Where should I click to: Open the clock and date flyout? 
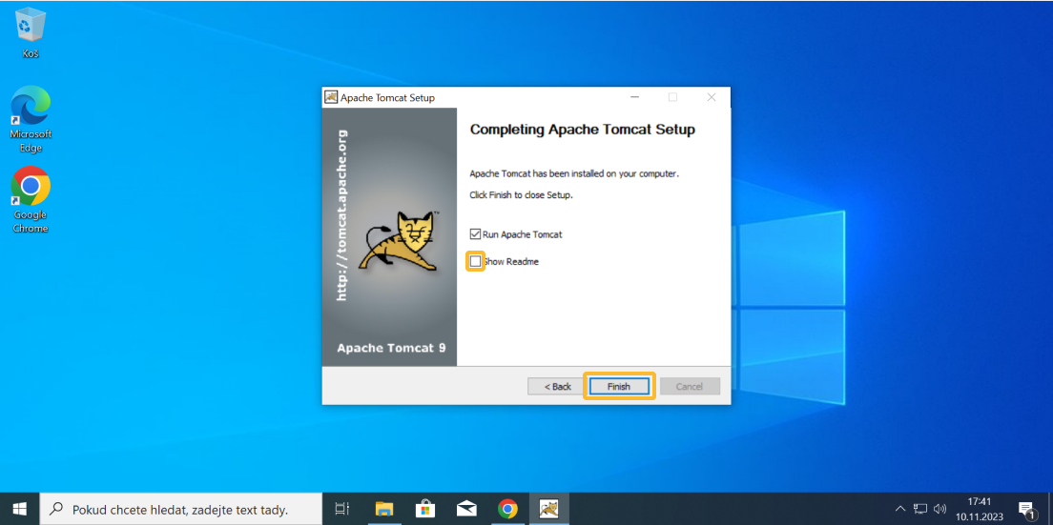click(x=979, y=509)
